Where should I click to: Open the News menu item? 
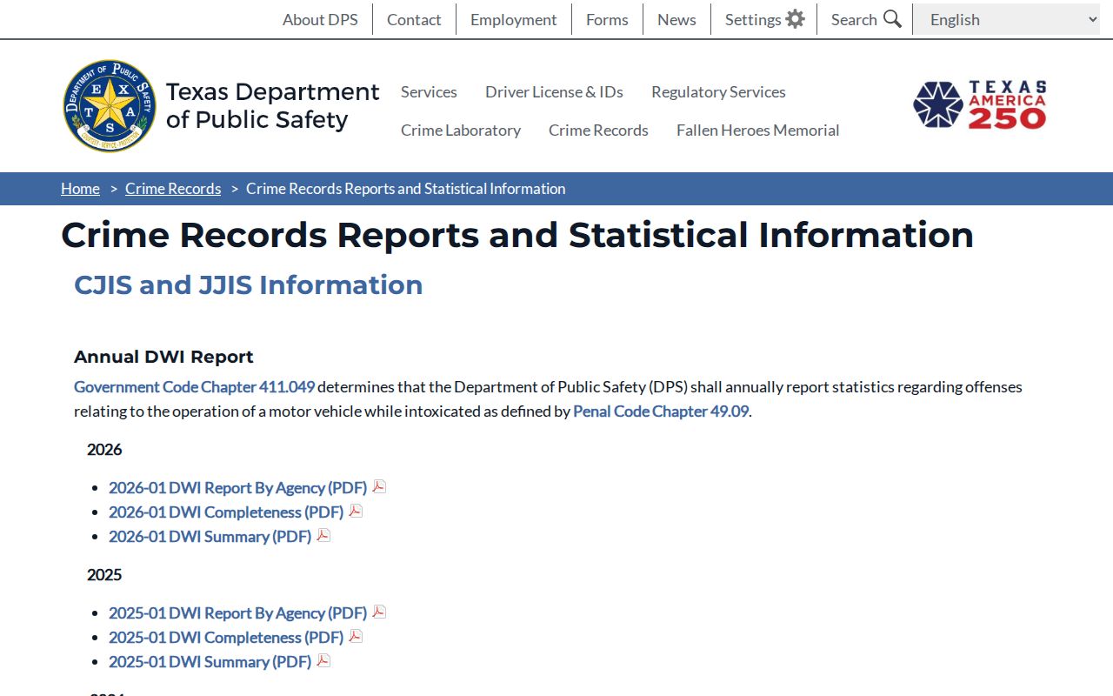pos(676,19)
